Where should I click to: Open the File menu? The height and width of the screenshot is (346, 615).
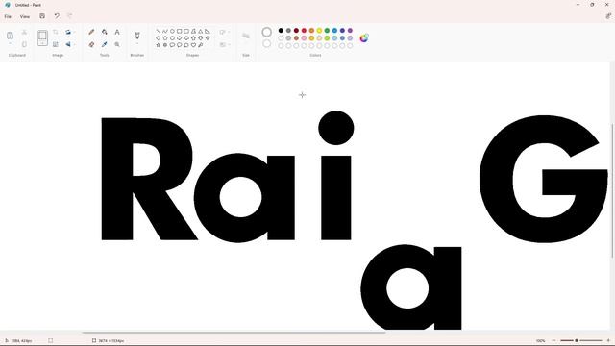click(x=8, y=17)
